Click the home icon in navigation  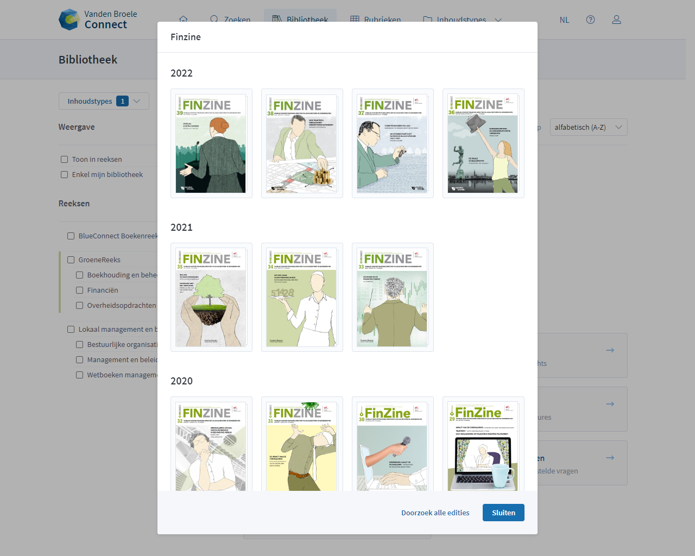pos(184,20)
